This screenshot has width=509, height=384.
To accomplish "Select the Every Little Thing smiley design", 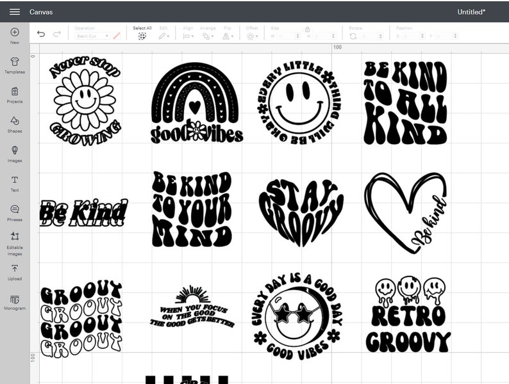I will click(x=299, y=102).
